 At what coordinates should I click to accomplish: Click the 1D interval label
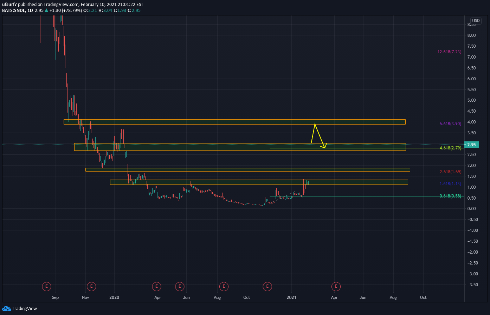[x=30, y=10]
